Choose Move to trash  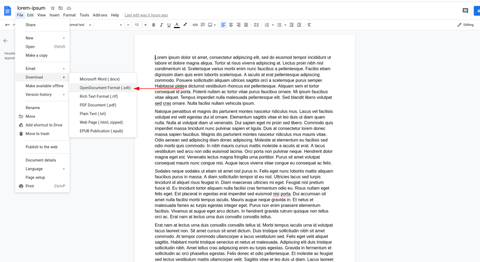coord(42,134)
